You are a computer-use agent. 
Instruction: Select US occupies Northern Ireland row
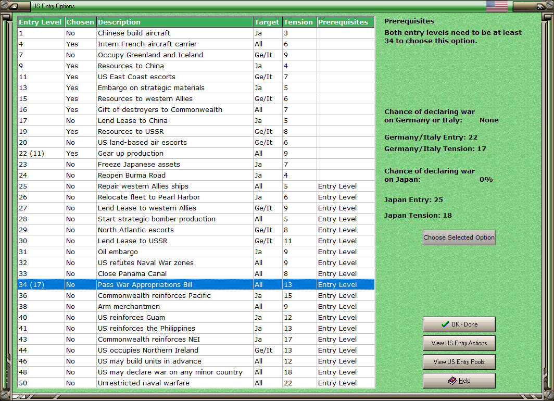coord(196,350)
